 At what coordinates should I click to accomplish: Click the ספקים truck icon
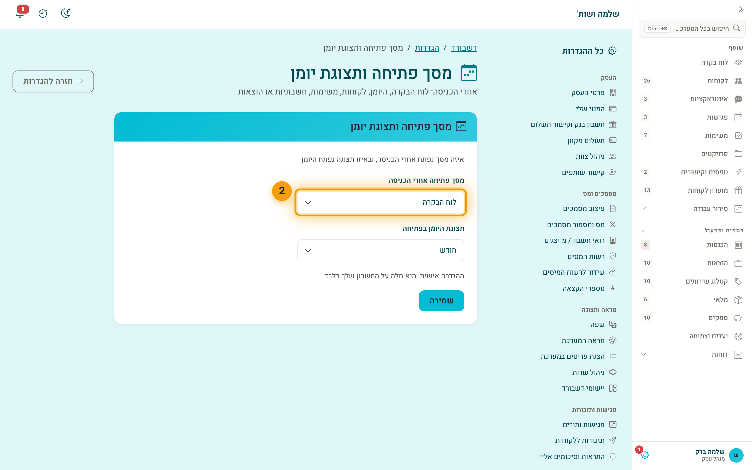[x=738, y=318]
